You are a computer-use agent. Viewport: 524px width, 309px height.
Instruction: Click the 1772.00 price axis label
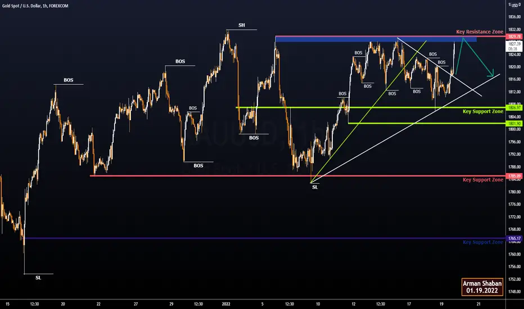514,217
